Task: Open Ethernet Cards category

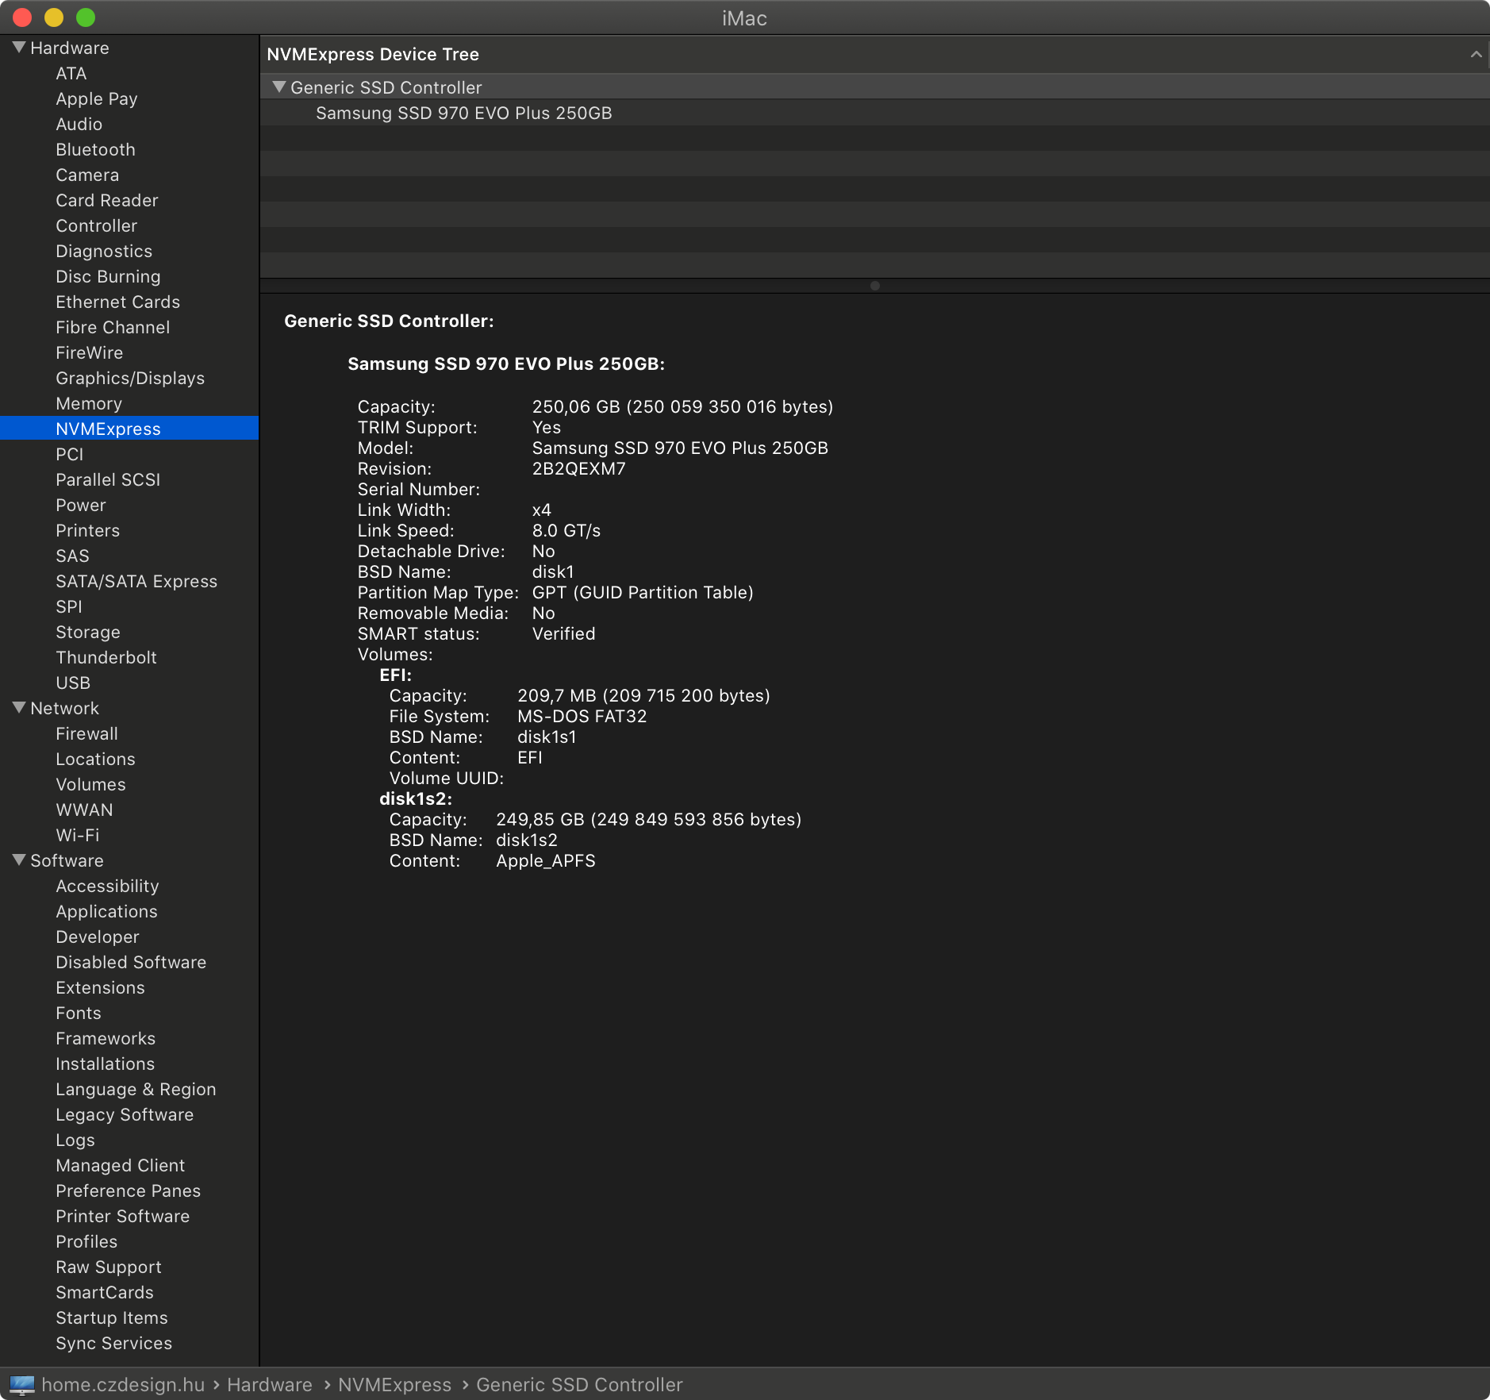Action: [x=118, y=302]
